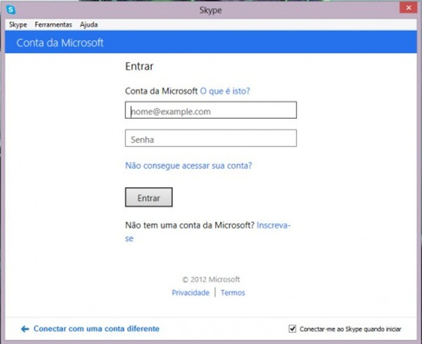
Task: Open the Skype menu
Action: pos(17,24)
